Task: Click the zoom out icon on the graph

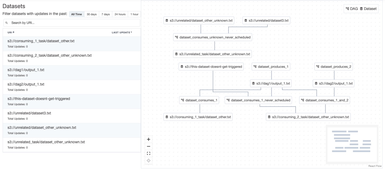Action: point(149,146)
